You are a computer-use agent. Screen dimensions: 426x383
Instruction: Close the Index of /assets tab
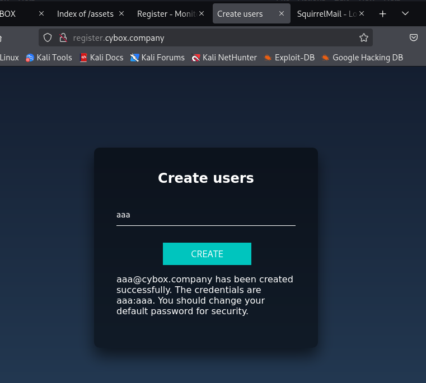click(121, 14)
